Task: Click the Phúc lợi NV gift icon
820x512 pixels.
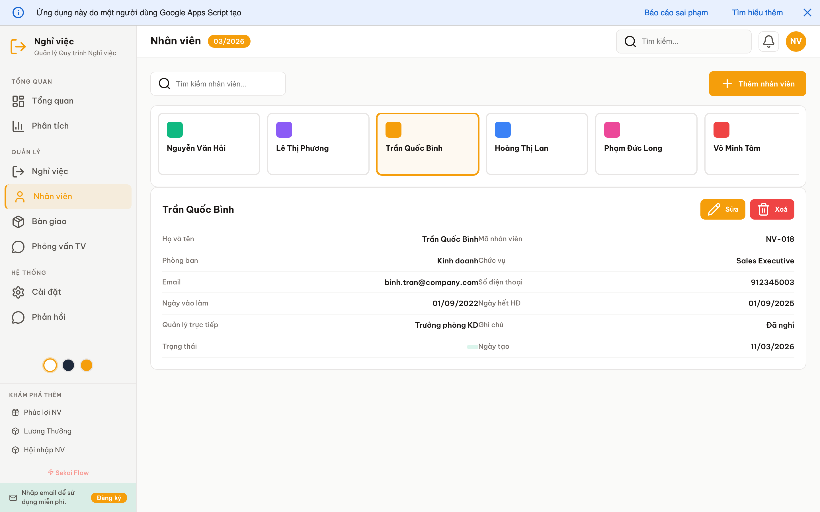Action: coord(16,412)
